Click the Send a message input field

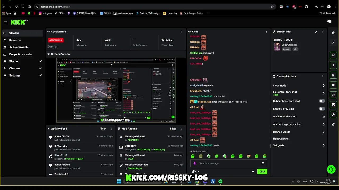pyautogui.click(x=228, y=163)
